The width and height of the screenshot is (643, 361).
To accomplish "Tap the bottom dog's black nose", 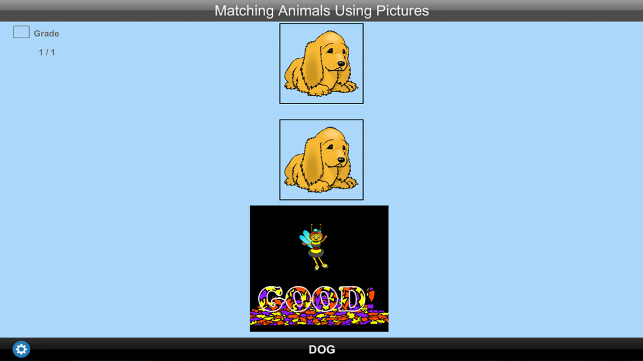I will (x=341, y=160).
